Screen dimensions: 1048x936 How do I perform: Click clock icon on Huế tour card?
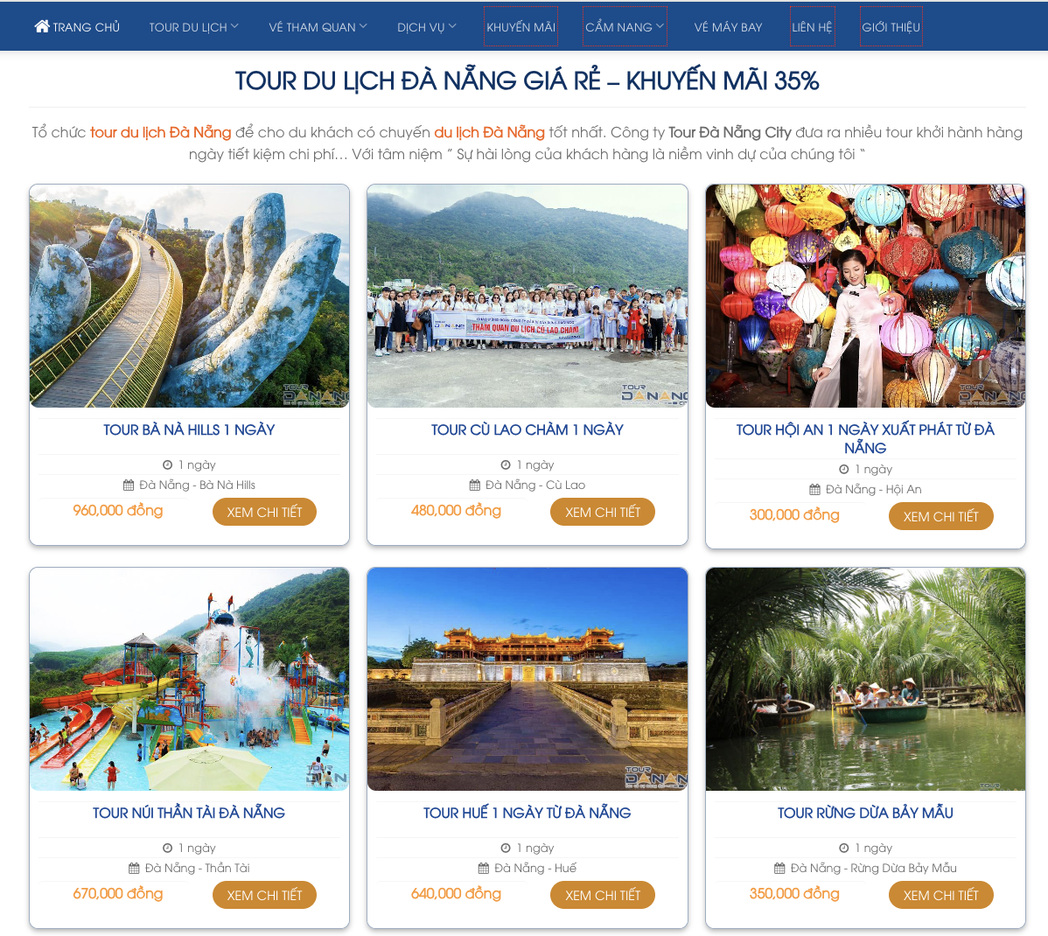pyautogui.click(x=506, y=848)
